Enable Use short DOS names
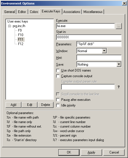Image resolution: width=128 pixels, height=158 pixels. (x=58, y=70)
